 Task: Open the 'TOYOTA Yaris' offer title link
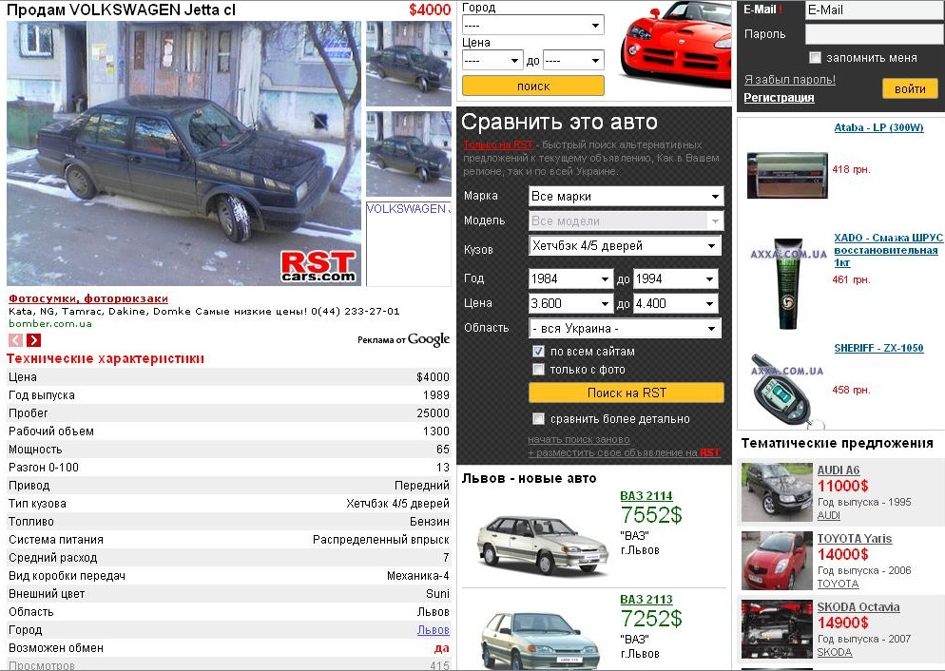click(x=855, y=539)
